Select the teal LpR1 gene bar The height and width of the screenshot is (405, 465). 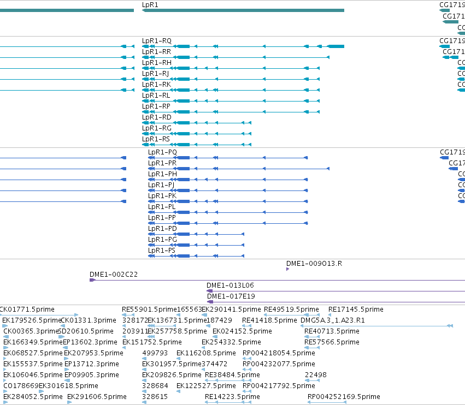243,10
